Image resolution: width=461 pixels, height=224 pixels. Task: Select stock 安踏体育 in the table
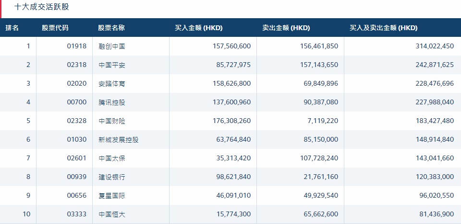click(x=111, y=84)
